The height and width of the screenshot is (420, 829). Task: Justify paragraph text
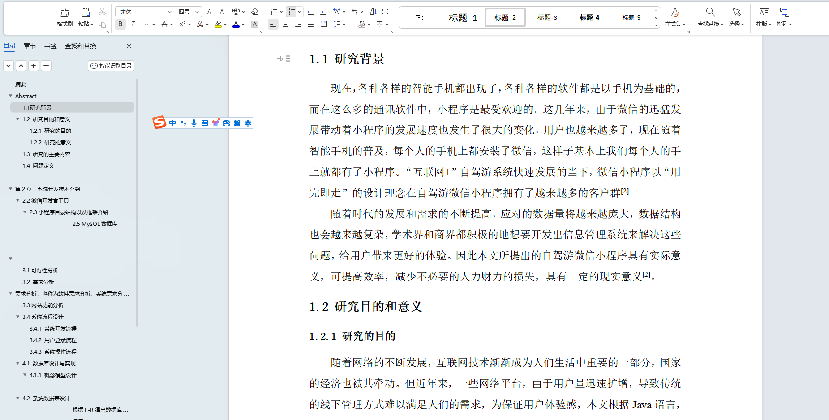click(310, 24)
